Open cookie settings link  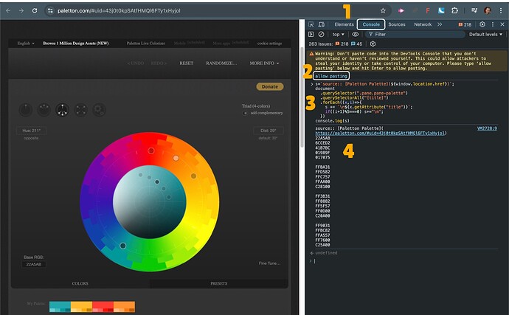[x=269, y=44]
